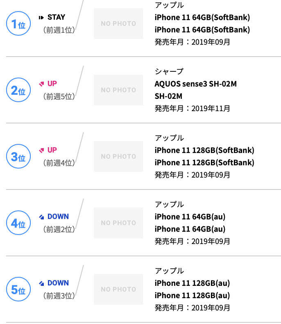Click the 3位 rank badge

tap(18, 156)
